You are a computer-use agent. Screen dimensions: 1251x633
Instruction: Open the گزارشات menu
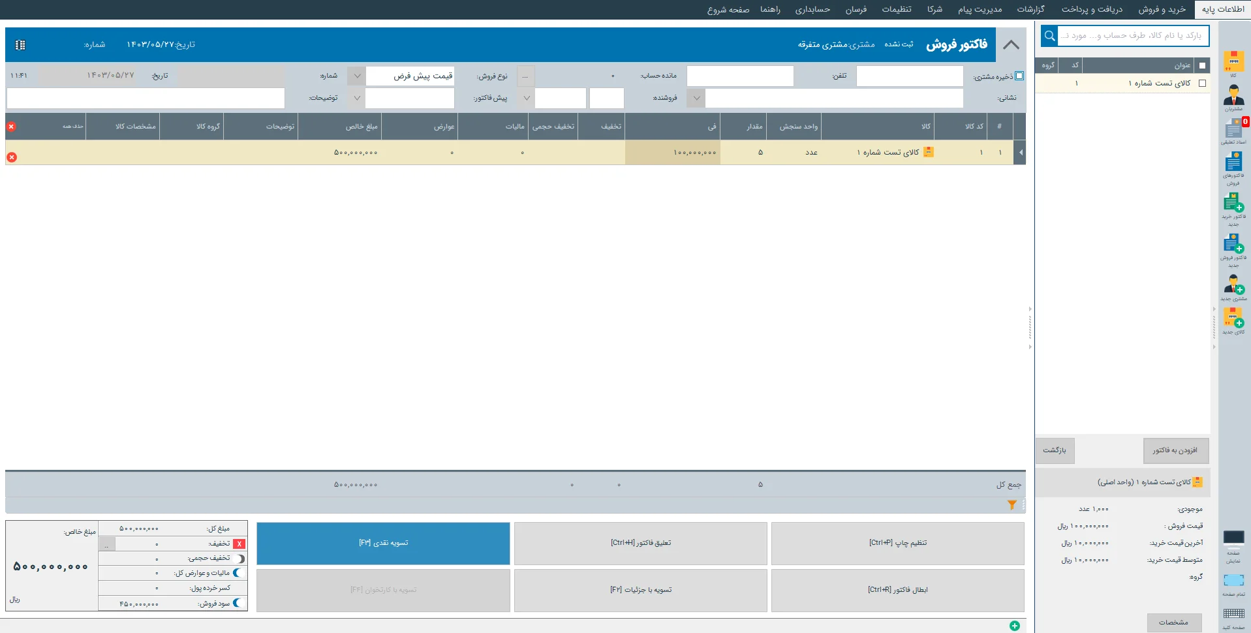point(1030,9)
